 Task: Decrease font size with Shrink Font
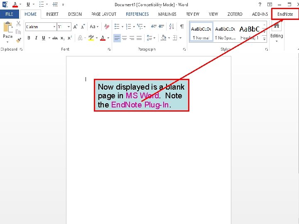pos(83,27)
